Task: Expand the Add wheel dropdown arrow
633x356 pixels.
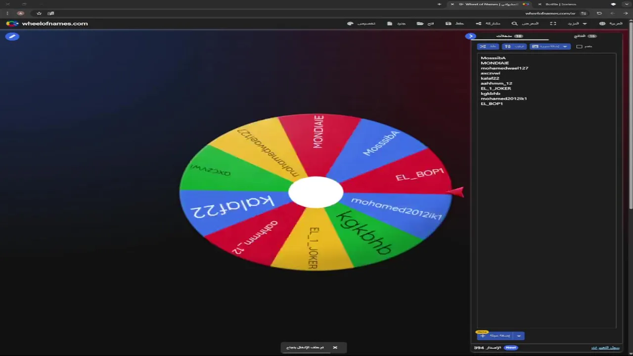Action: coord(519,336)
